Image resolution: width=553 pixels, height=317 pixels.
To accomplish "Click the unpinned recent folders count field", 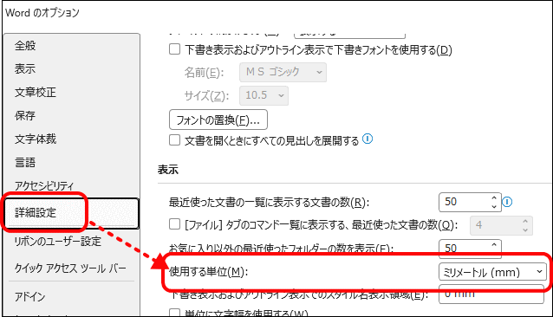I will 464,248.
